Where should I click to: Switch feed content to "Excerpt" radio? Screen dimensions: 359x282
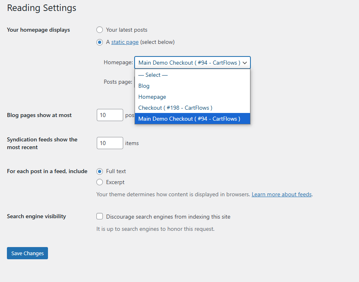(100, 182)
